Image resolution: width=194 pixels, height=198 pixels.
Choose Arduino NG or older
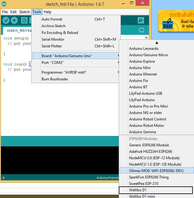click(157, 113)
